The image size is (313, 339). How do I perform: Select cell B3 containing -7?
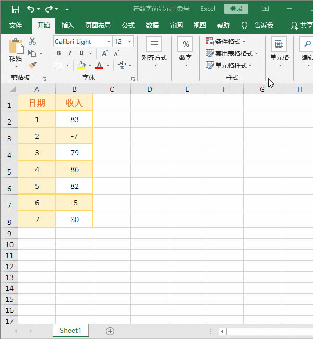pyautogui.click(x=74, y=136)
